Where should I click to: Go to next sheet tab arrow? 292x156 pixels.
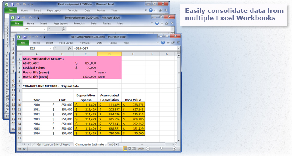tap(25, 144)
